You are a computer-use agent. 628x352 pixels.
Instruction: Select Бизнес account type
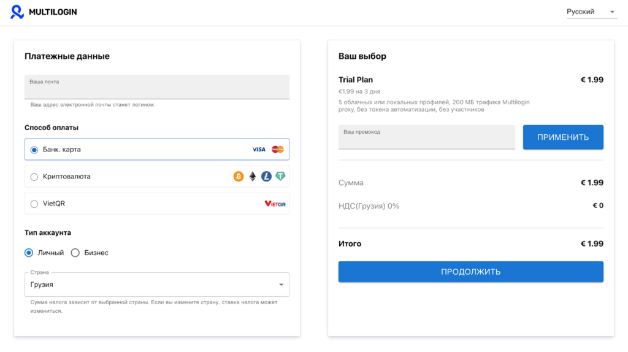(90, 253)
